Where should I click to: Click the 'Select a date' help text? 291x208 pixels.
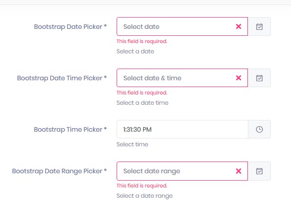pyautogui.click(x=135, y=51)
